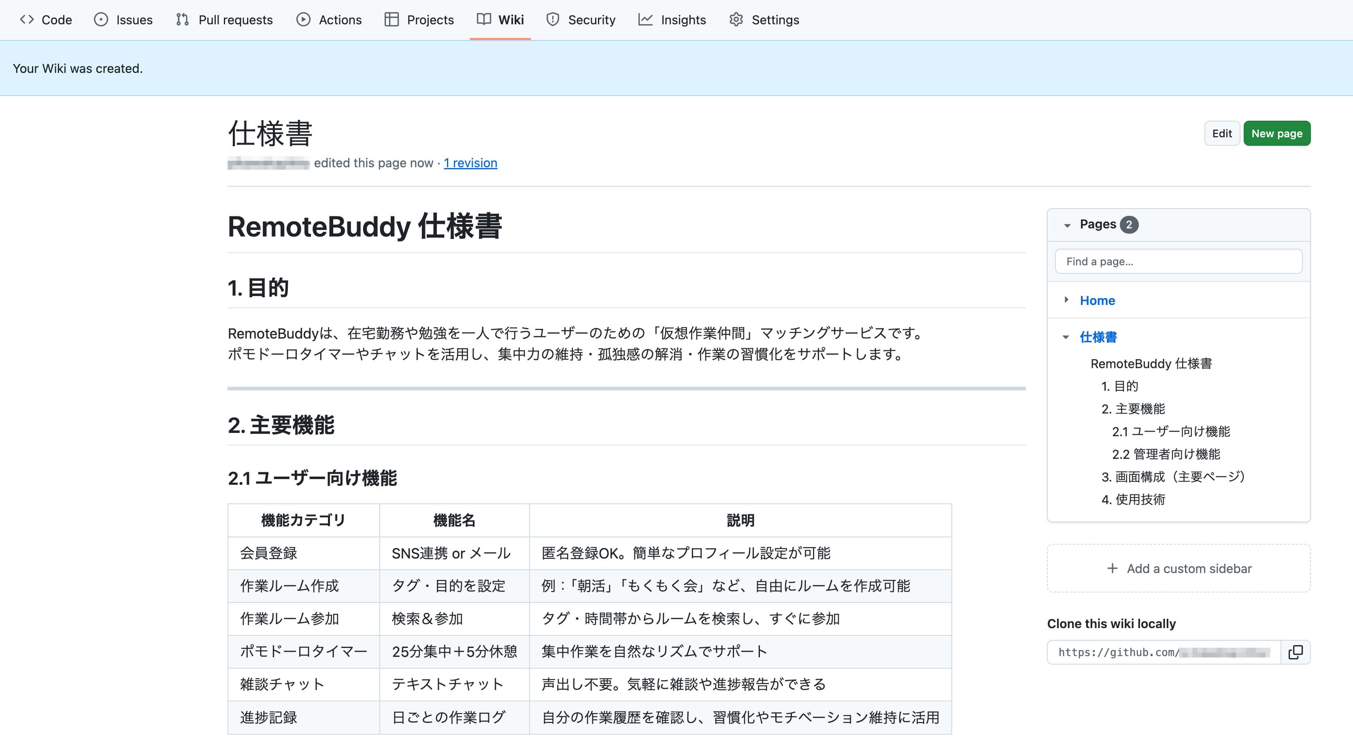Click the 説明 table header
This screenshot has width=1353, height=750.
click(740, 520)
